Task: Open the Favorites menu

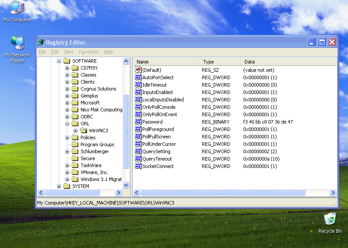Action: (x=88, y=52)
